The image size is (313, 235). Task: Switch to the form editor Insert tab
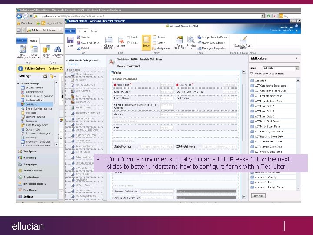pos(94,31)
